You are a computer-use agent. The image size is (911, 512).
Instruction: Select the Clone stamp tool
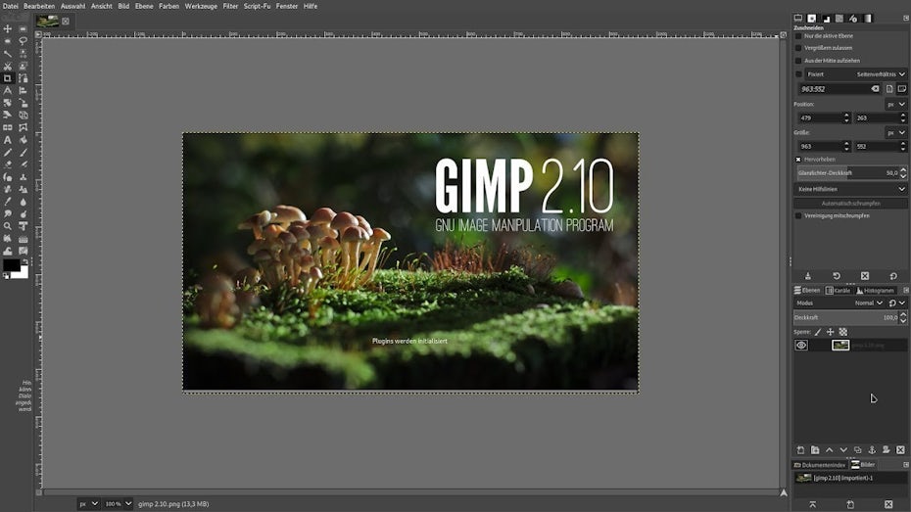(24, 177)
